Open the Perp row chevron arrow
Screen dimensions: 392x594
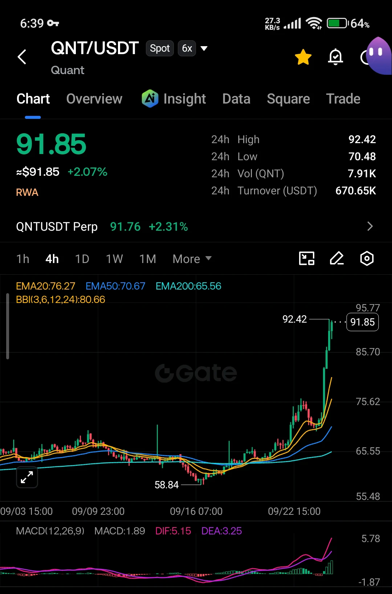coord(370,226)
